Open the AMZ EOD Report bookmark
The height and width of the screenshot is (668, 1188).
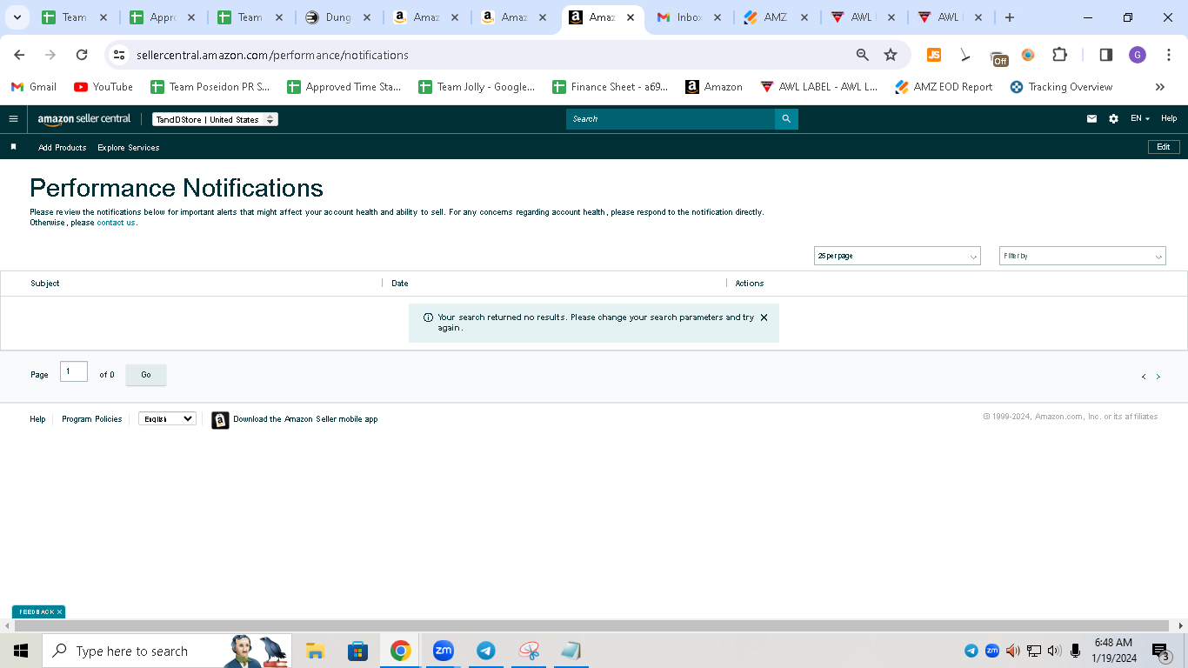[x=944, y=87]
